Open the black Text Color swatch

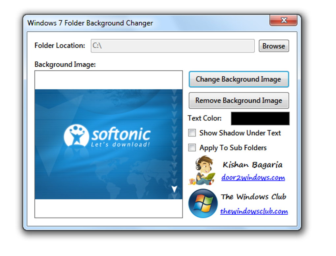tap(260, 118)
